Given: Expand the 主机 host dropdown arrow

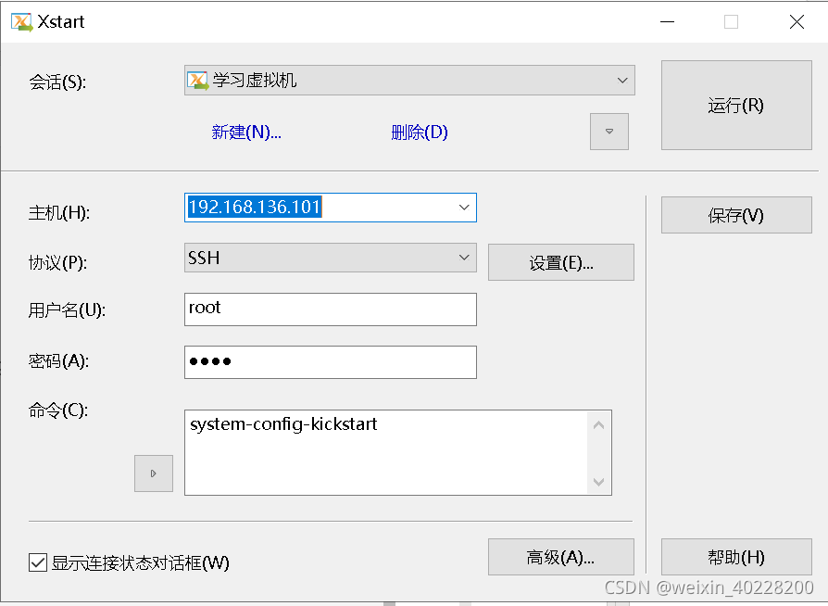Looking at the screenshot, I should [464, 208].
